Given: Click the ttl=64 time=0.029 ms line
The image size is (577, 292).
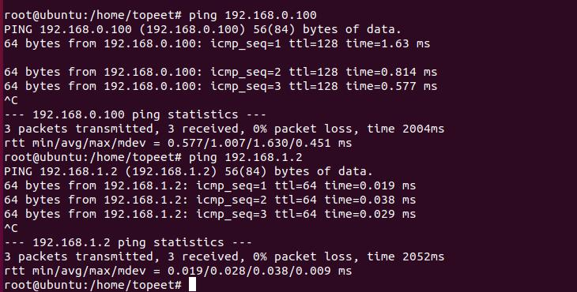Looking at the screenshot, I should click(209, 214).
